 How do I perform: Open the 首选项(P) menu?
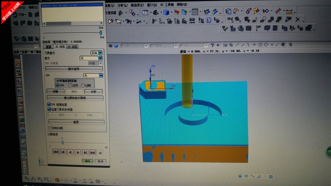pyautogui.click(x=137, y=5)
